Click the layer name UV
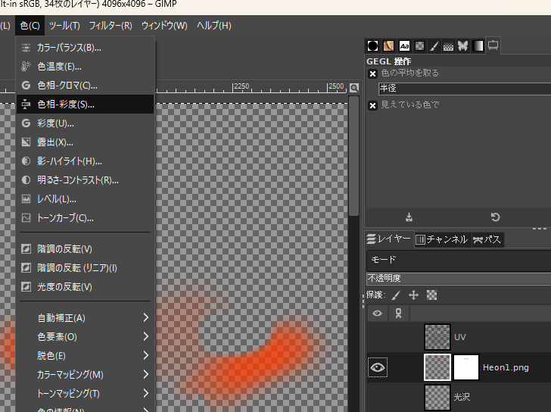The image size is (551, 412). [460, 337]
